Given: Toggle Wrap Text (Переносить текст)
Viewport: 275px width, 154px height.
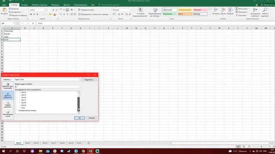Looking at the screenshot, I should [86, 10].
